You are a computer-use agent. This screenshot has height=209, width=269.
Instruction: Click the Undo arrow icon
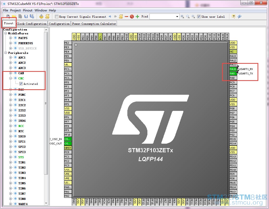(110, 17)
